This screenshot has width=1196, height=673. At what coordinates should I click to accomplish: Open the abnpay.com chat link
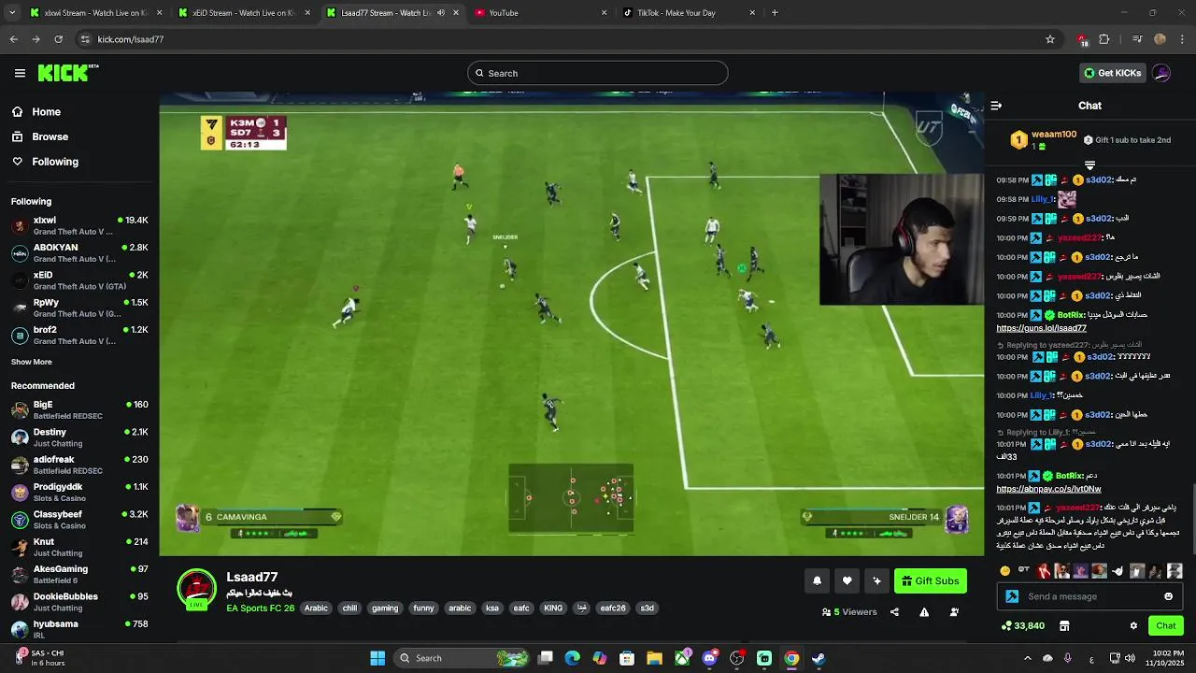point(1048,489)
